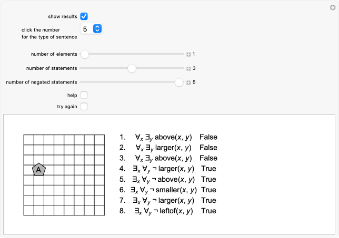This screenshot has width=339, height=238.
Task: Expand the number of statements slider controls
Action: 188,68
